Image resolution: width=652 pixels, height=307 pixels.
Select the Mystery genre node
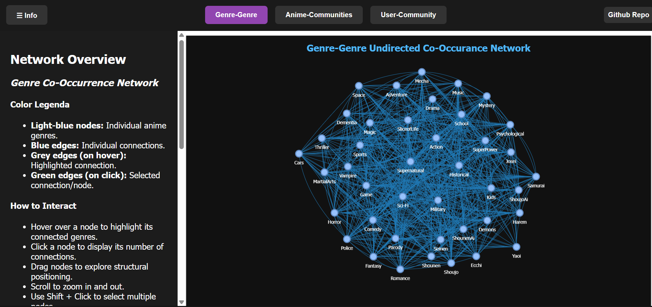[486, 96]
